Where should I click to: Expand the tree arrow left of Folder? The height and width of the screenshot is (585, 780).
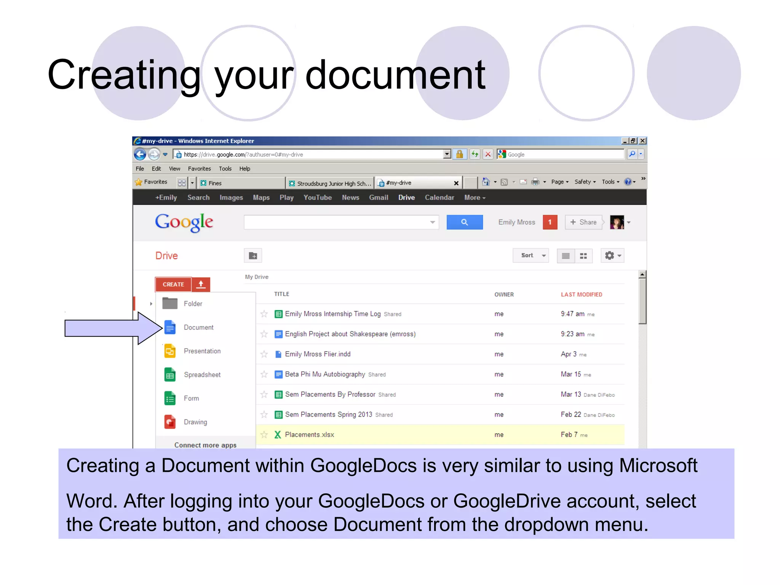151,304
